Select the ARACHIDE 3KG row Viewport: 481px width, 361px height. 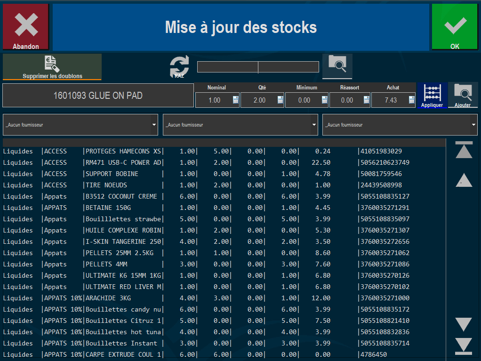coord(224,298)
